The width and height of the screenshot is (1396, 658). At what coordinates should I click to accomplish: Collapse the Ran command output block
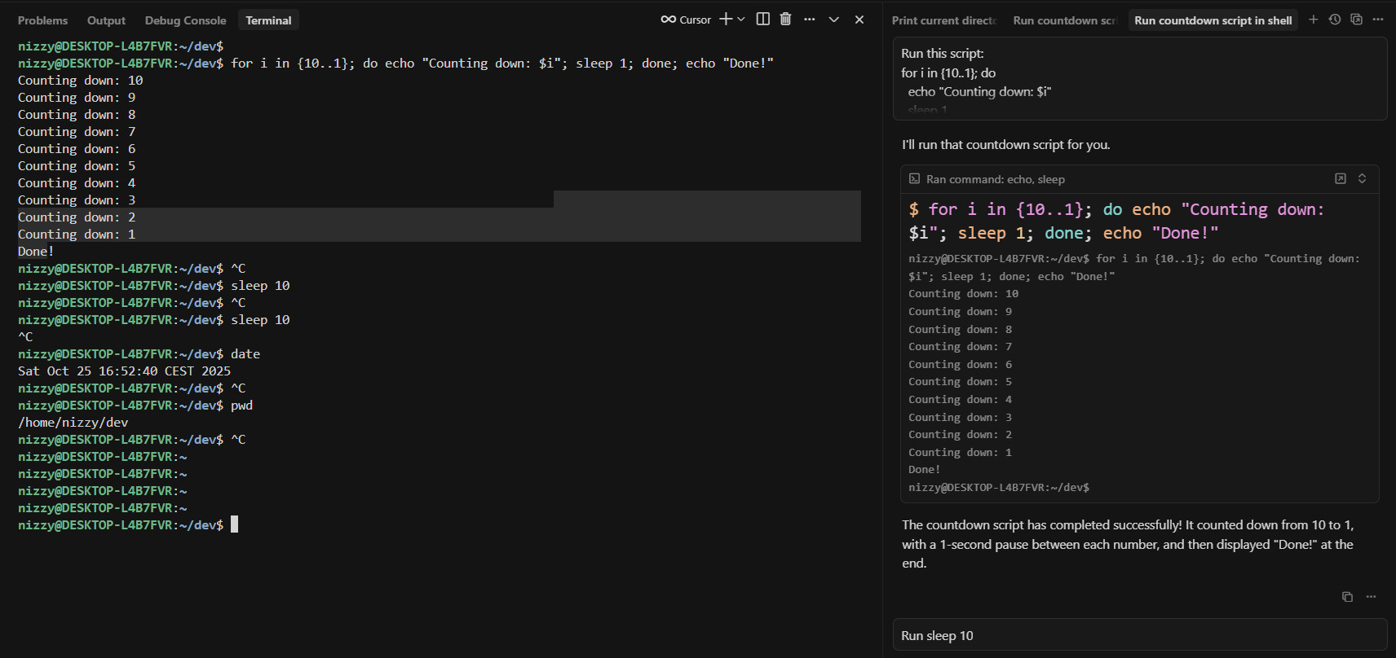pyautogui.click(x=1362, y=179)
